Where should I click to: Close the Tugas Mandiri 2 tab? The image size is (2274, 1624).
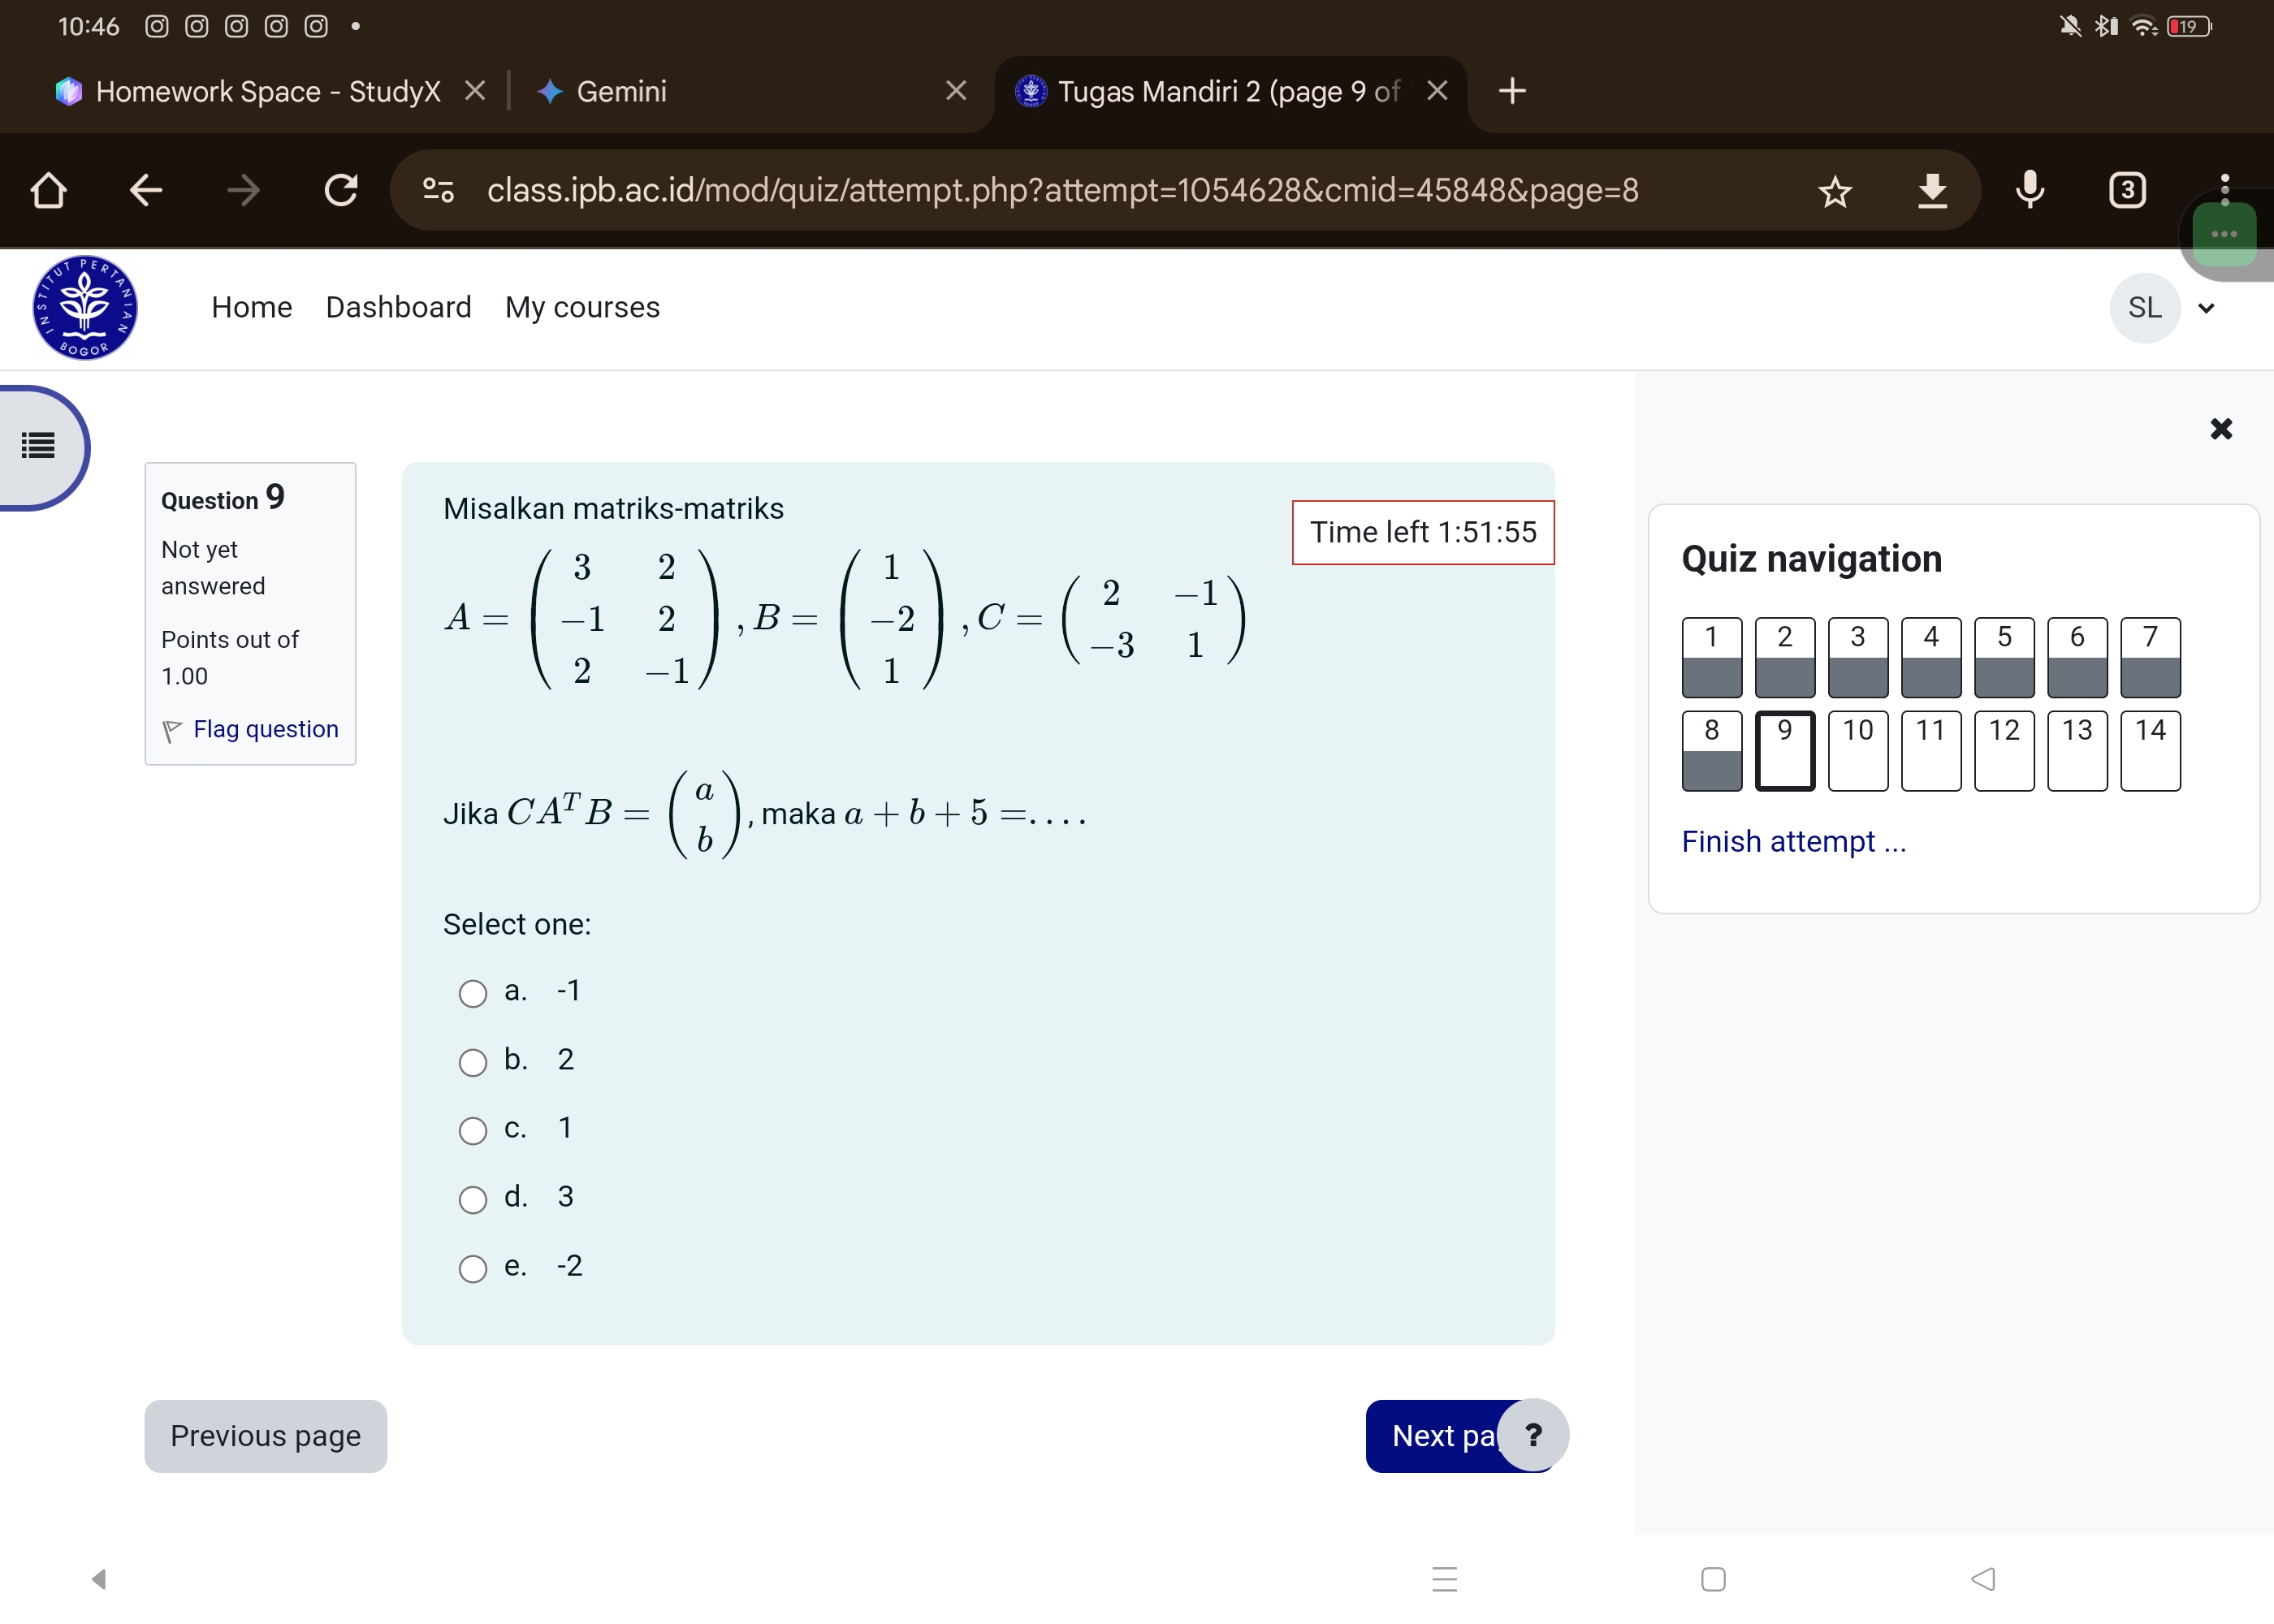pos(1437,91)
